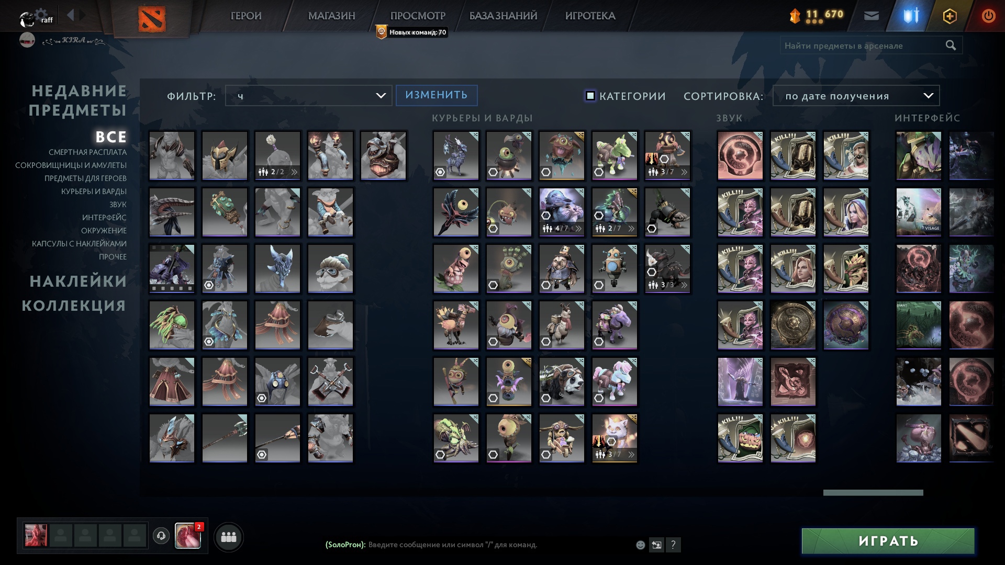Select Сокровищницы и амулеты category
The image size is (1005, 565).
(71, 165)
